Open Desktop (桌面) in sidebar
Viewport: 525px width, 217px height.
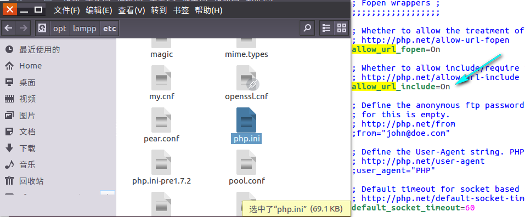20,83
